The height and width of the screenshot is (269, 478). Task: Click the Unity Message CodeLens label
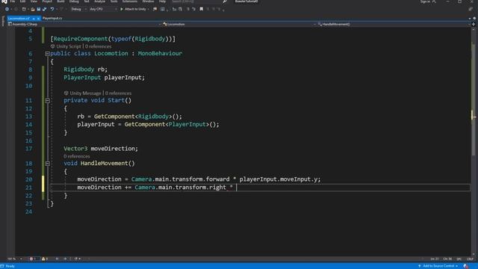point(83,93)
